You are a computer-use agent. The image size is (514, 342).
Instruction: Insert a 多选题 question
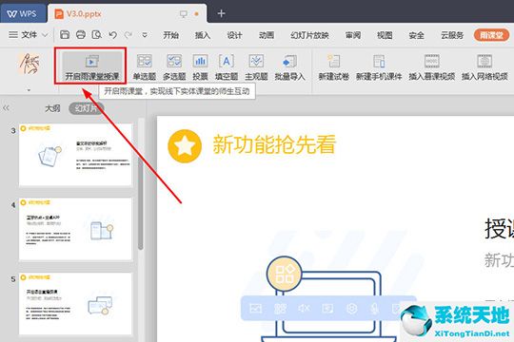pos(174,67)
